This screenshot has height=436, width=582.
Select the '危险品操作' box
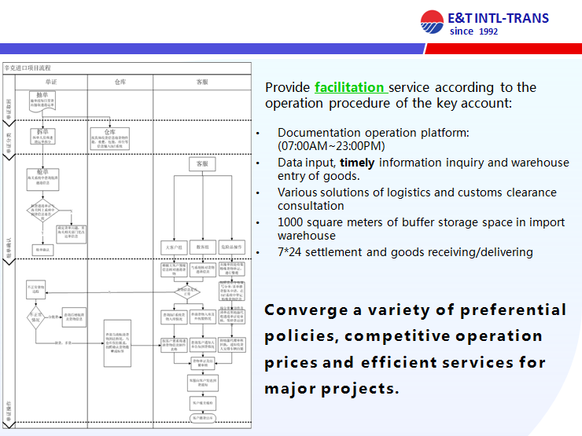(232, 247)
